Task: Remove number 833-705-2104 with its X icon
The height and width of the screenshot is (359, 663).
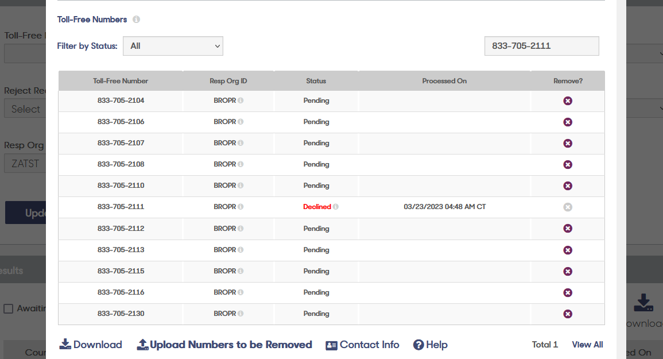Action: pyautogui.click(x=568, y=101)
